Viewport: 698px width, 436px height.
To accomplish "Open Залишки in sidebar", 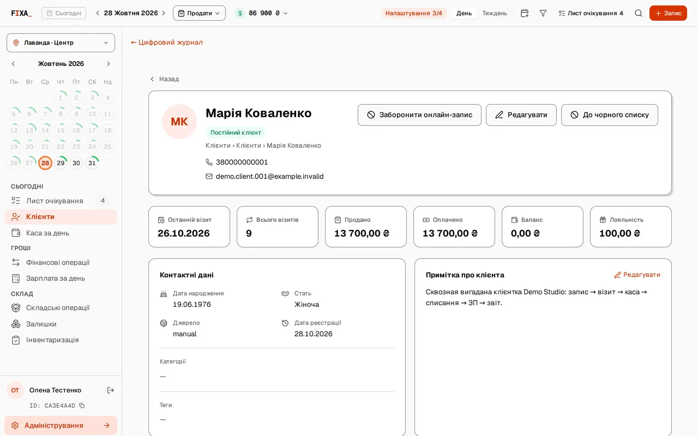I will (x=61, y=324).
